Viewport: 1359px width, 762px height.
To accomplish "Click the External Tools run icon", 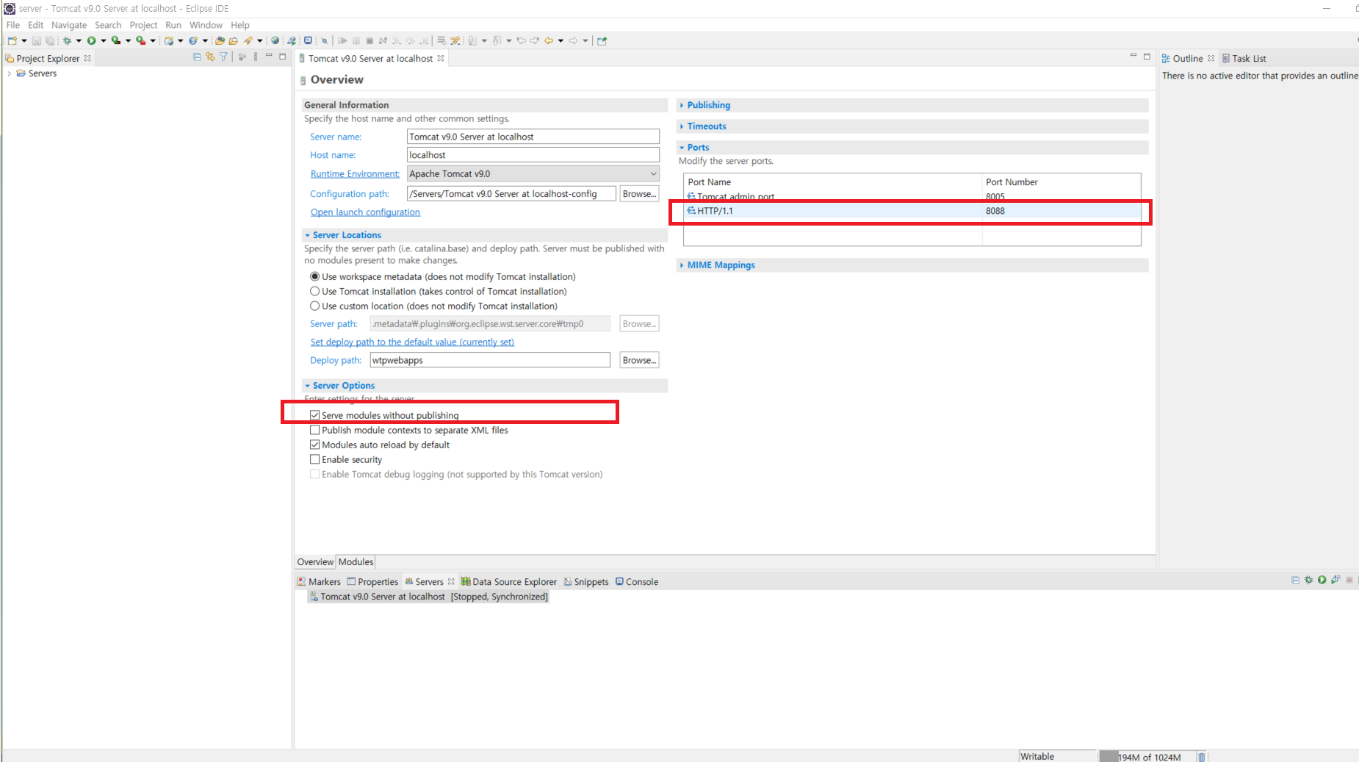I will pyautogui.click(x=141, y=41).
